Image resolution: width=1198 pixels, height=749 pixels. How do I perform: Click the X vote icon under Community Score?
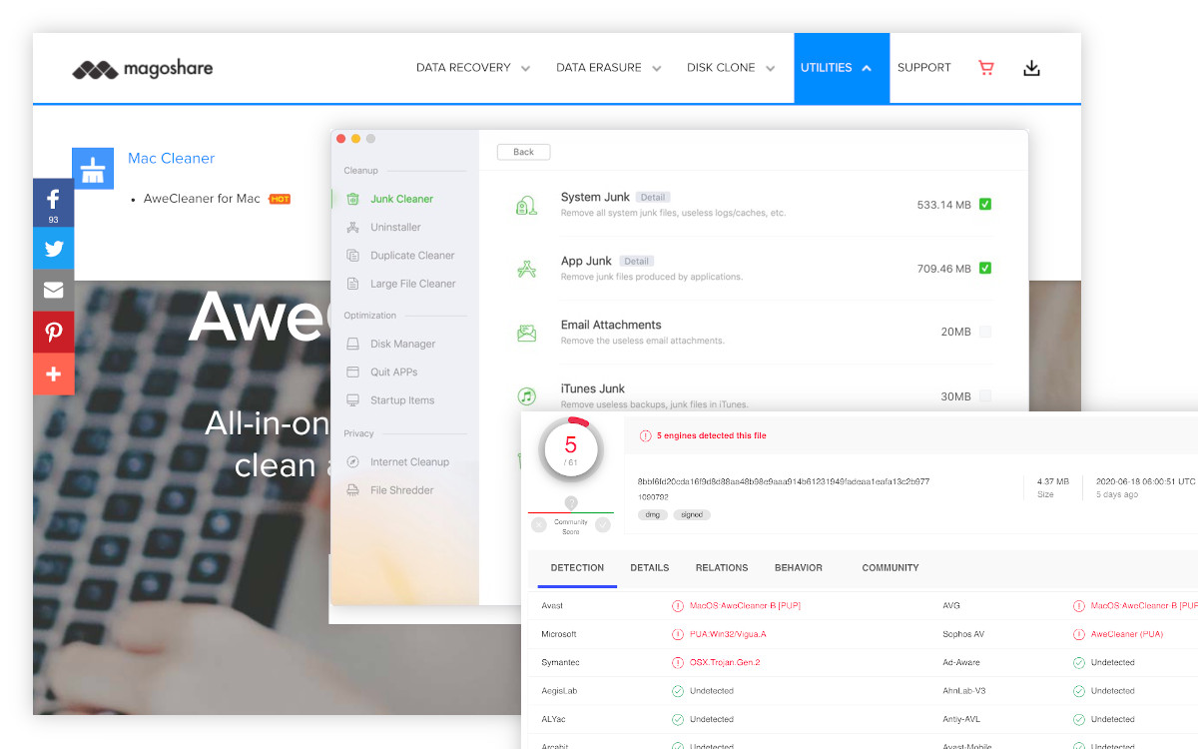pos(539,524)
